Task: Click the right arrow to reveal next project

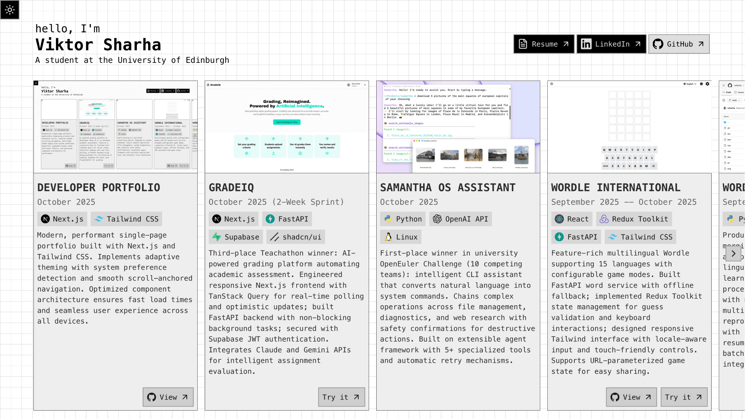Action: point(734,253)
